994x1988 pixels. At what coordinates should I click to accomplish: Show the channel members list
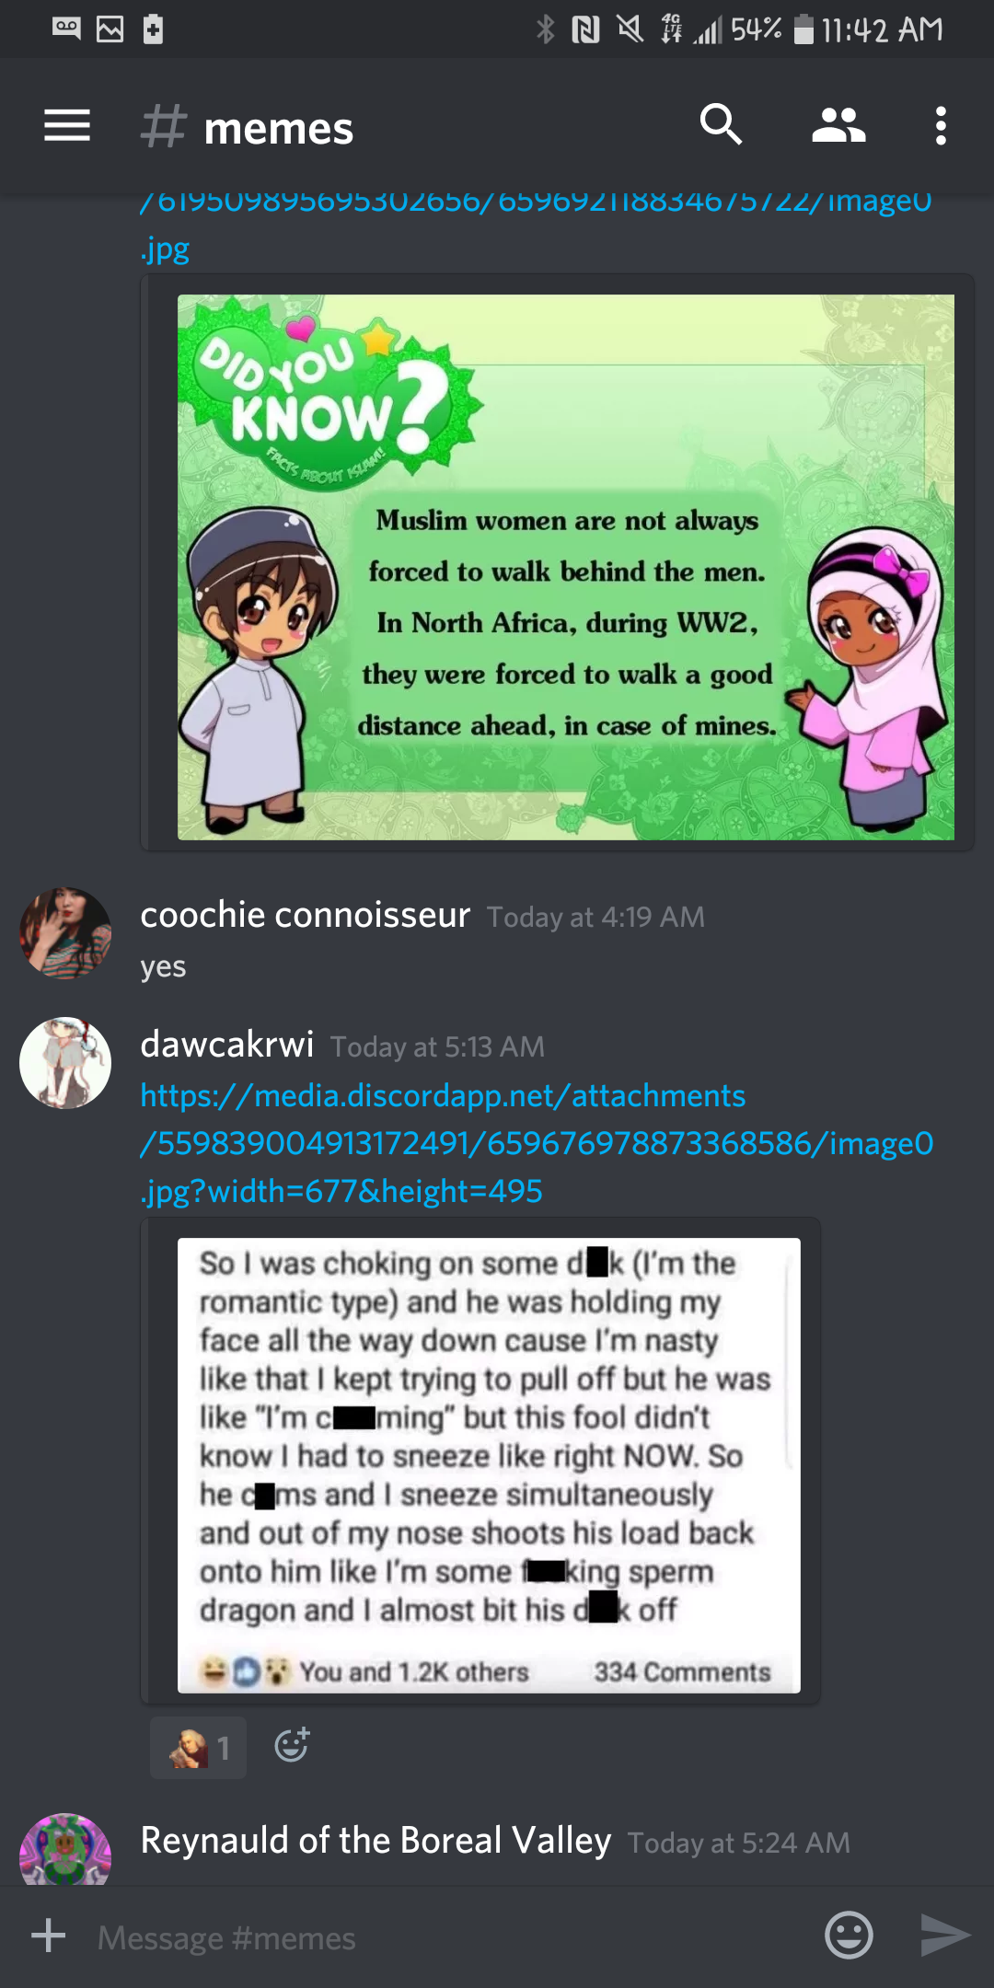[x=838, y=126]
